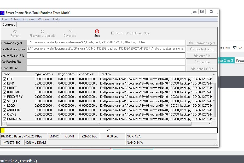Uncheck the RECOVERY partition checkbox

tap(4, 96)
